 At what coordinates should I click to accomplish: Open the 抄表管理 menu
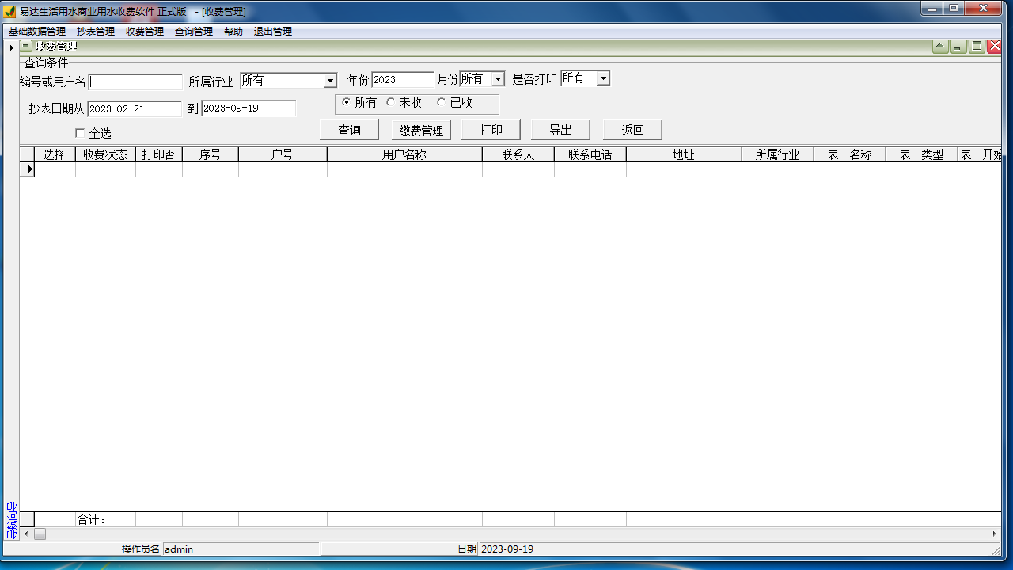[x=96, y=32]
